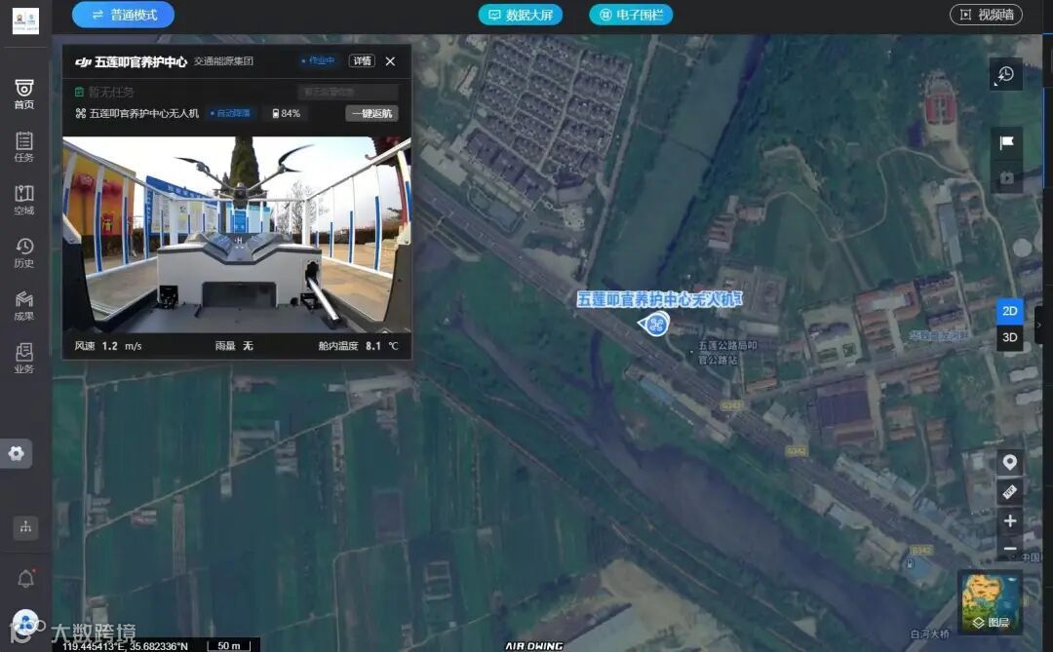The image size is (1053, 652).
Task: Click the drone icon beside the drone name
Action: (x=81, y=113)
